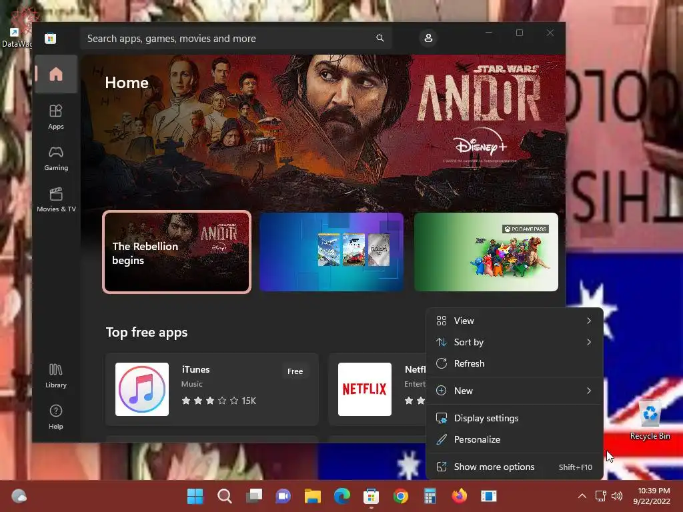Open the Library in Store sidebar

pos(56,376)
